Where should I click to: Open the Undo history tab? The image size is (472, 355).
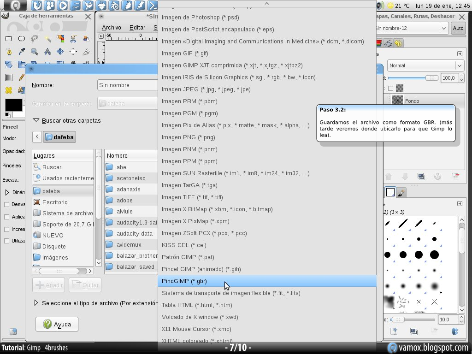tap(398, 43)
